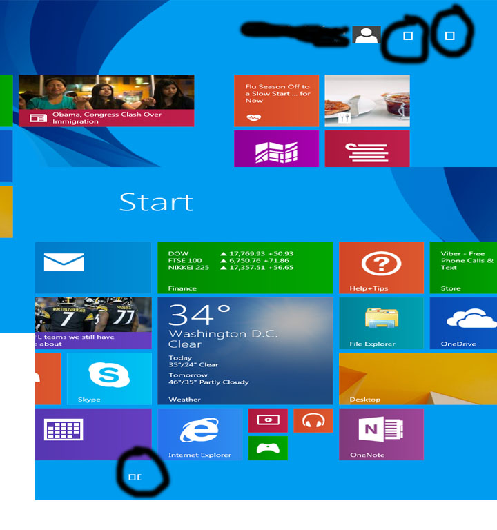Open the Video tile with play icon
497x530 pixels.
(268, 420)
